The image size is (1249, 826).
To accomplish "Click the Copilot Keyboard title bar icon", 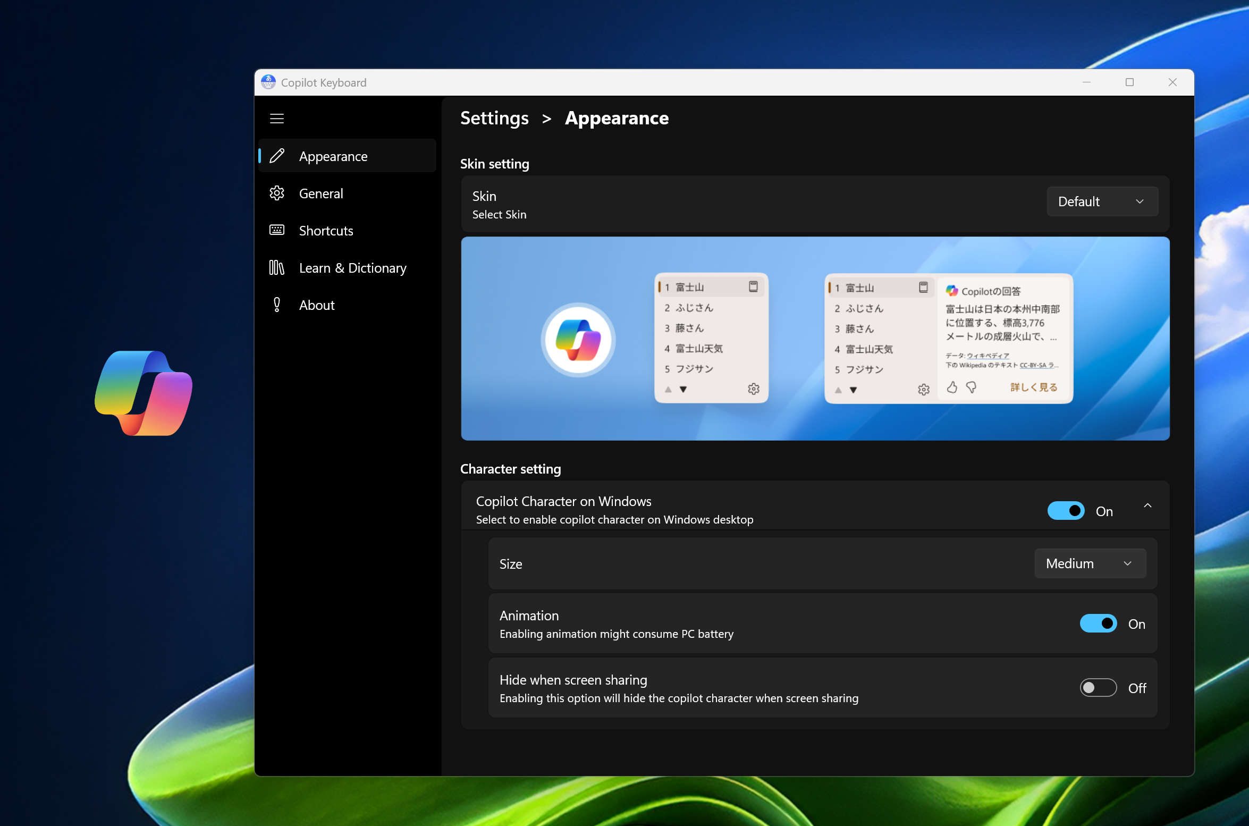I will (x=268, y=82).
